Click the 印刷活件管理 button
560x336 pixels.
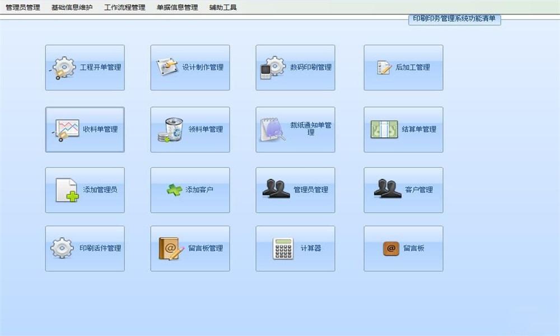85,248
